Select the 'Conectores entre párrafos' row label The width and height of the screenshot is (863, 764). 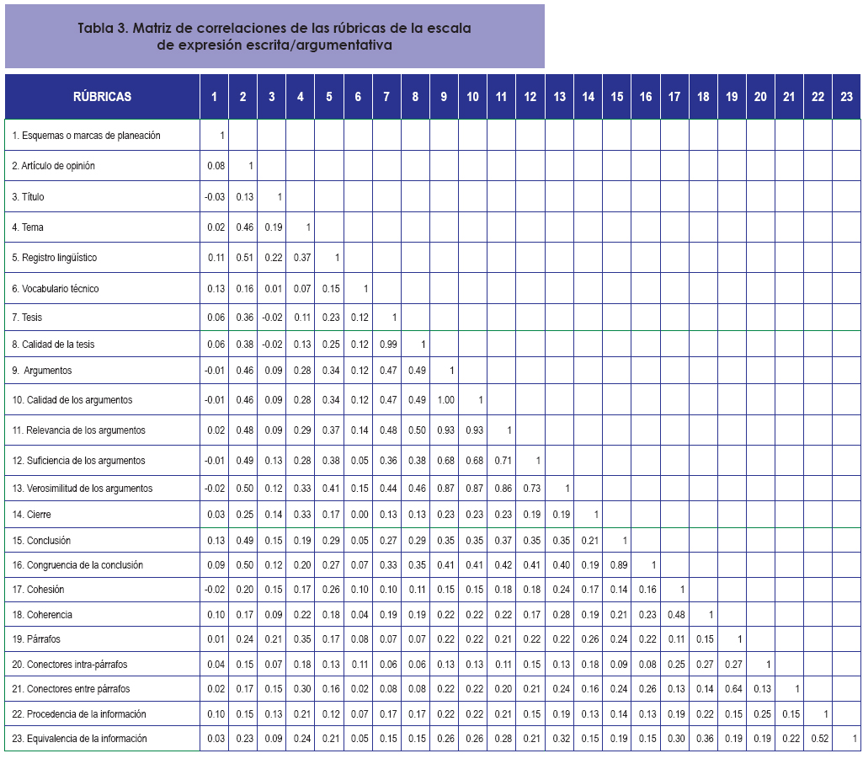(71, 689)
